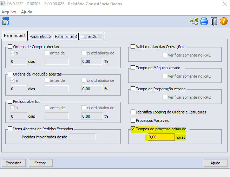Image resolution: width=230 pixels, height=177 pixels.
Task: Click the application icon in title bar
Action: coord(3,4)
